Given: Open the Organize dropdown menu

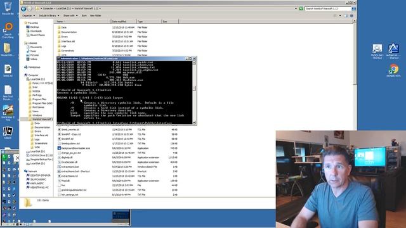Looking at the screenshot, I should 28,16.
